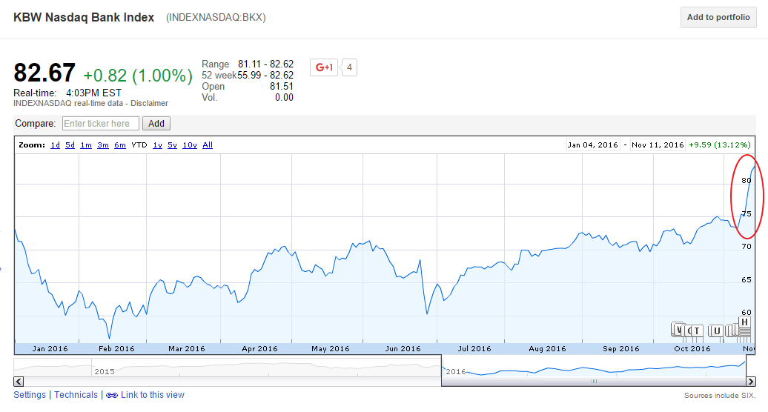
Task: Click the left arrow on the timeline scrollbar
Action: (19, 382)
